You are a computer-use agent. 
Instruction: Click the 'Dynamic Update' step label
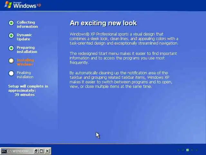(24, 37)
